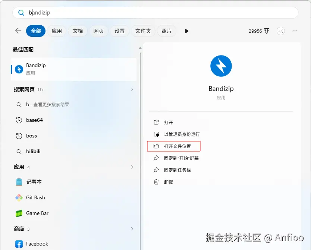Screen dimensions: 311x250
Task: Switch to the 网页 filter tab
Action: pyautogui.click(x=98, y=31)
